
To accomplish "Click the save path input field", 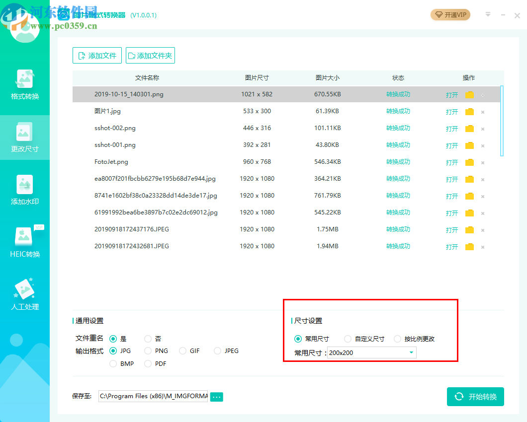I will 153,397.
